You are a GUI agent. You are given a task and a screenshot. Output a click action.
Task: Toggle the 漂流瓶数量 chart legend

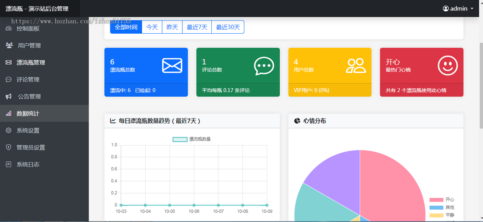point(192,139)
